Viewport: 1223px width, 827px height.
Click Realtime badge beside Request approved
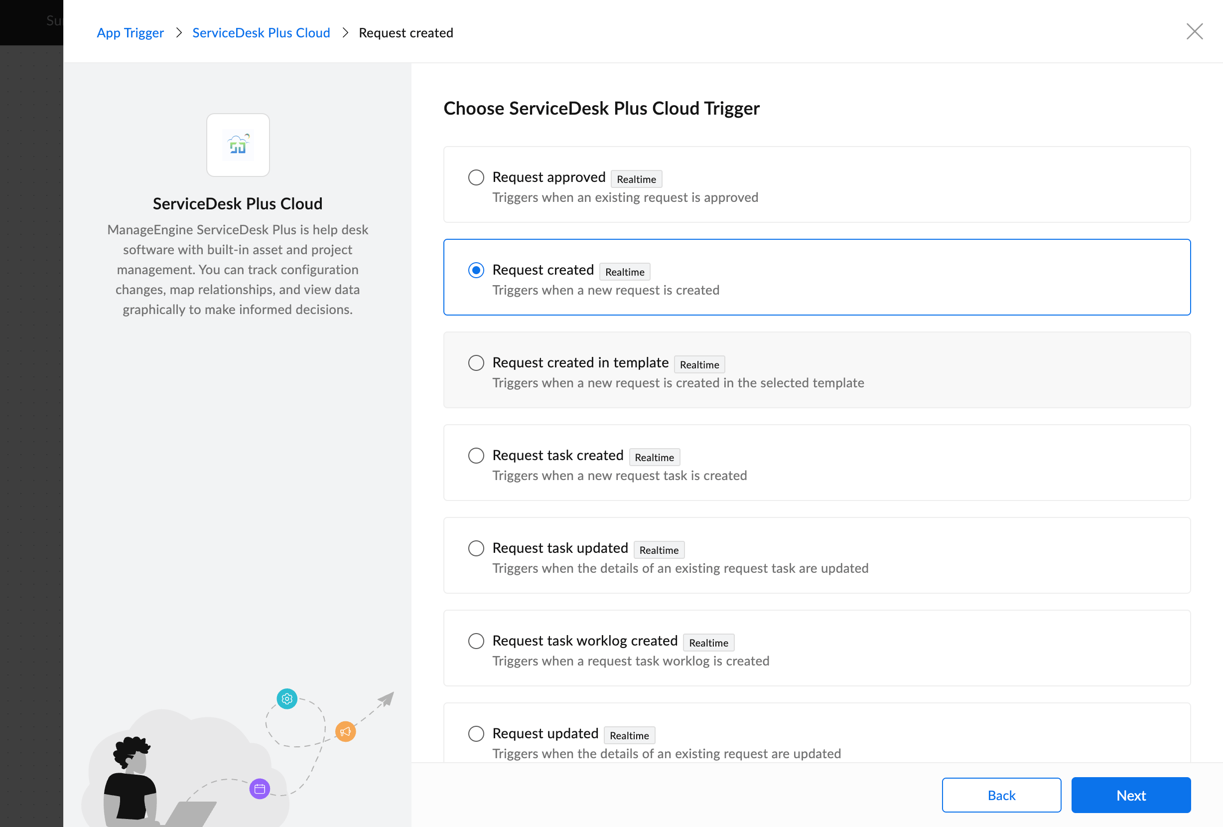point(636,179)
